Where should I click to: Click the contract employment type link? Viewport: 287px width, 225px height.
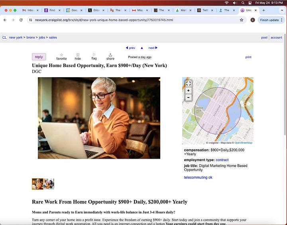click(x=222, y=160)
